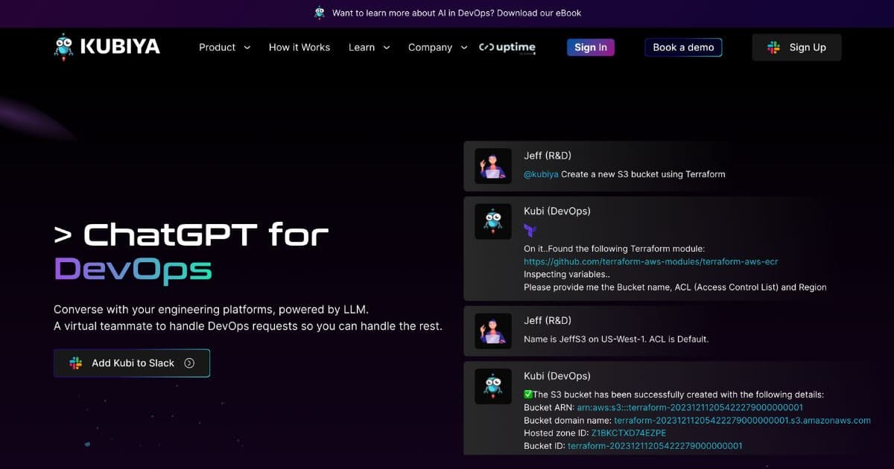The height and width of the screenshot is (469, 894).
Task: Click Jeff's avatar beside the Terraform bucket request
Action: click(x=493, y=166)
